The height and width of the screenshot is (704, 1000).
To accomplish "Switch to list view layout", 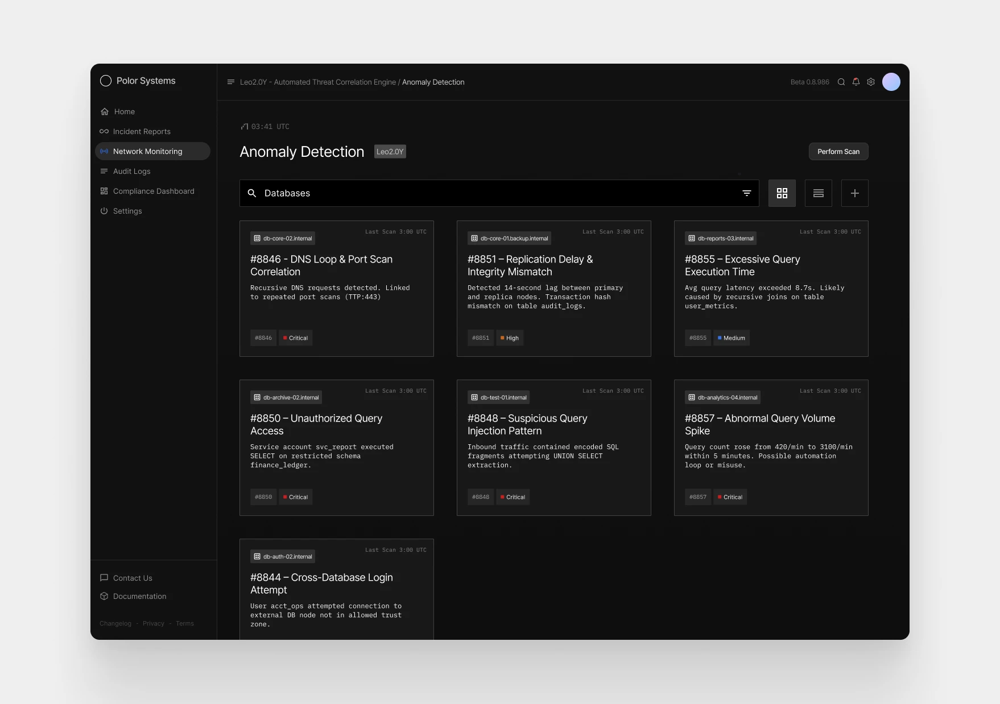I will click(x=818, y=193).
